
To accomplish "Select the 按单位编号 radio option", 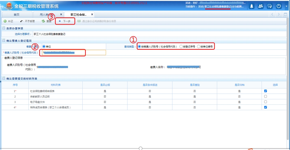I will pyautogui.click(x=199, y=47).
